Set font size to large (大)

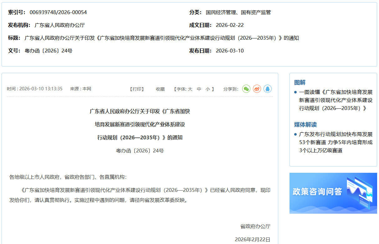pyautogui.click(x=190, y=89)
